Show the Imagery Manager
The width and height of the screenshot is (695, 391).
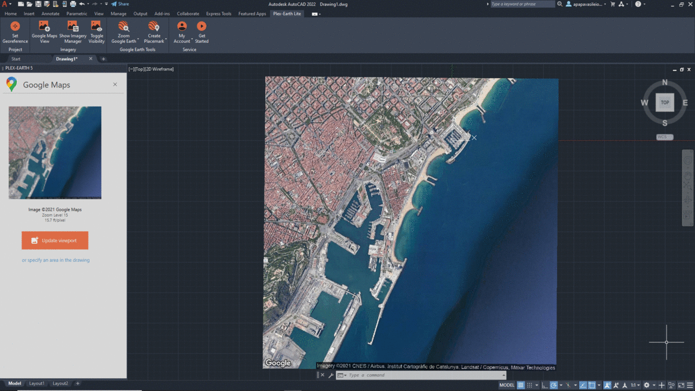point(72,27)
